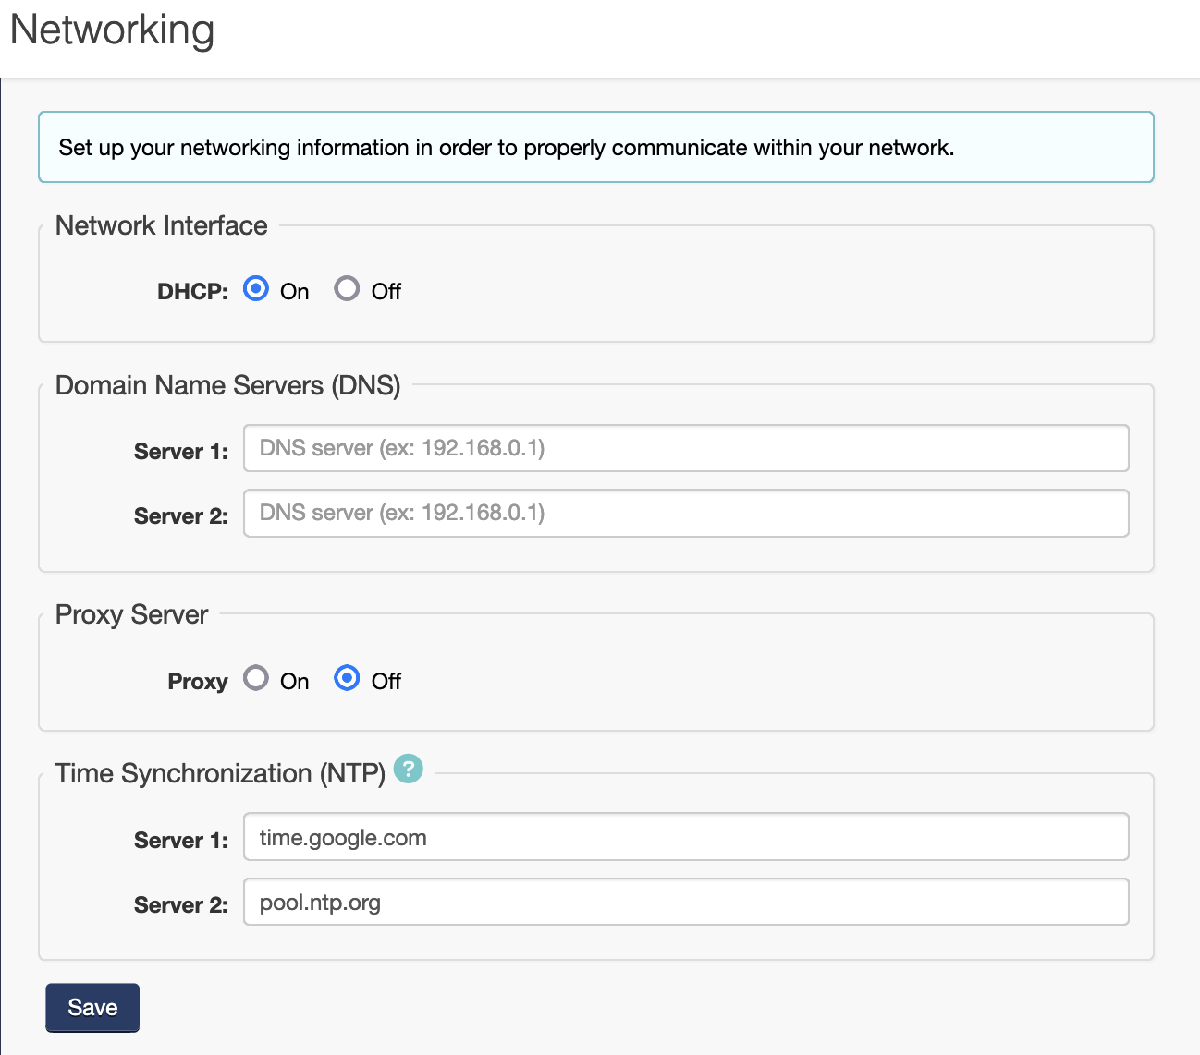Save the networking settings
This screenshot has height=1055, width=1200.
point(92,1007)
